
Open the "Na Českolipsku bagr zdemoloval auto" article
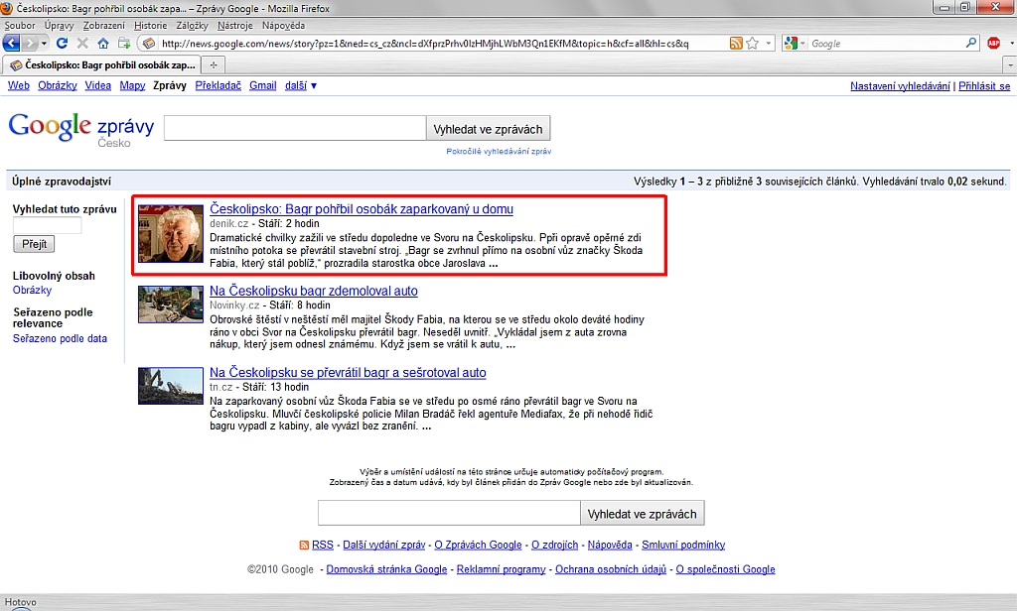click(313, 291)
